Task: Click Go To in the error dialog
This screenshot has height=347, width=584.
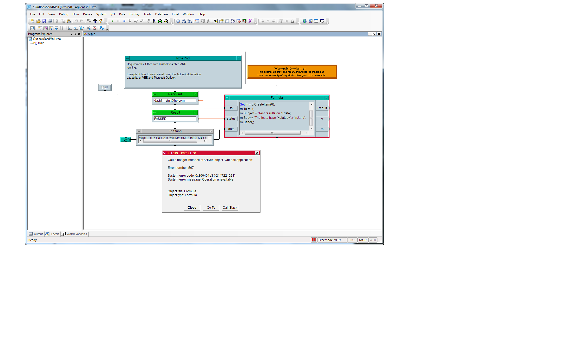Action: 211,208
